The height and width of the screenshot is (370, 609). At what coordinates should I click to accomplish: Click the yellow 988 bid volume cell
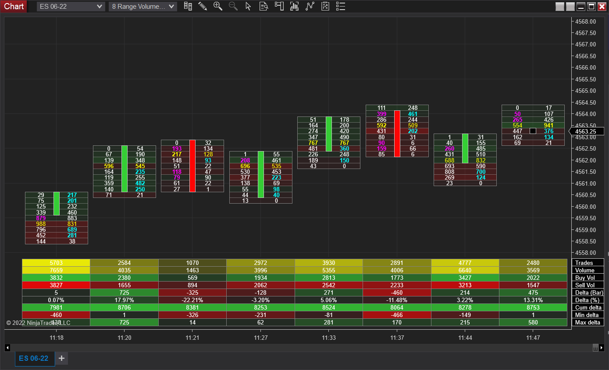tap(41, 224)
